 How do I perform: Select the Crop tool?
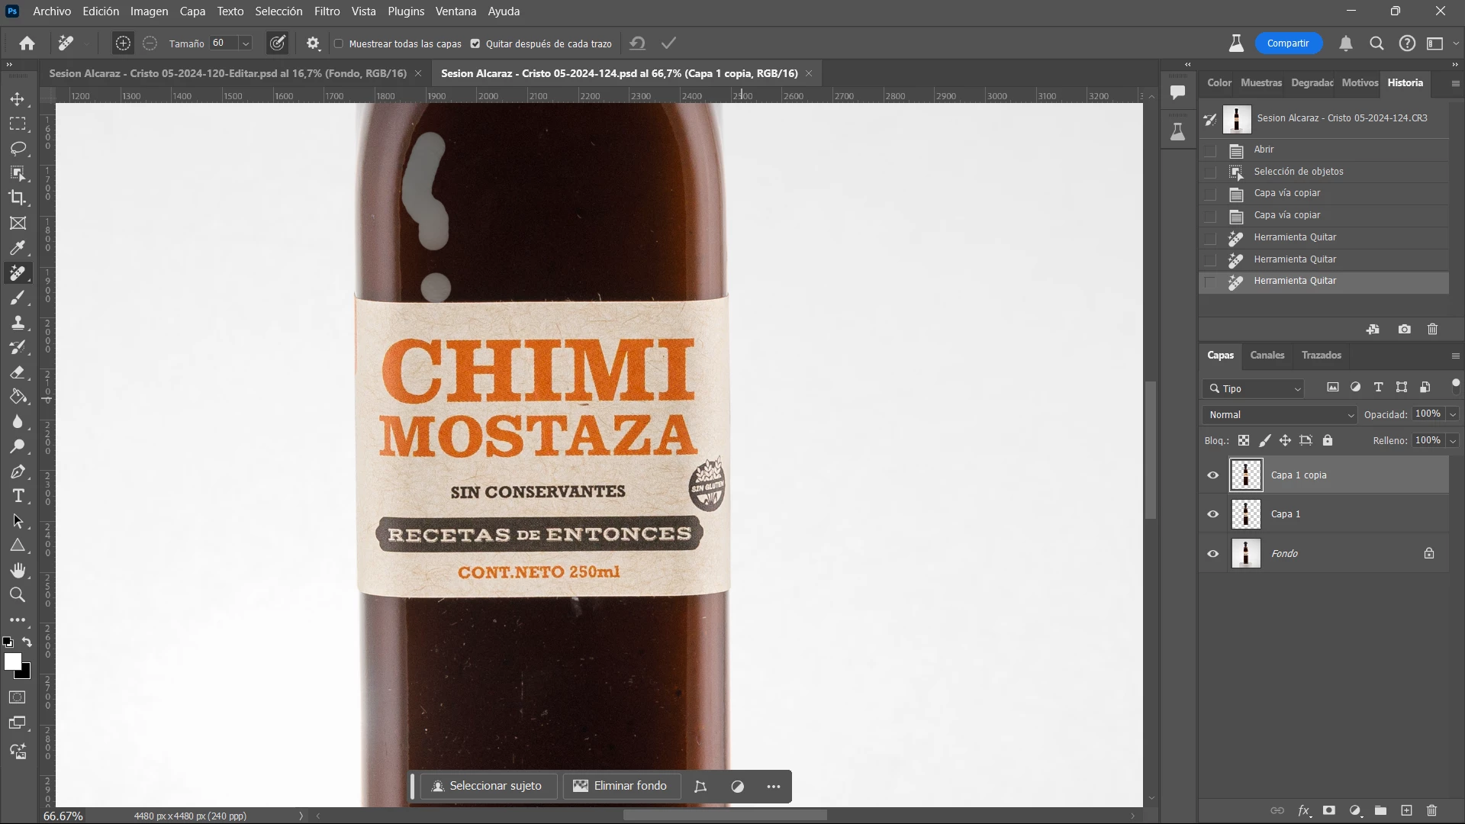click(18, 198)
